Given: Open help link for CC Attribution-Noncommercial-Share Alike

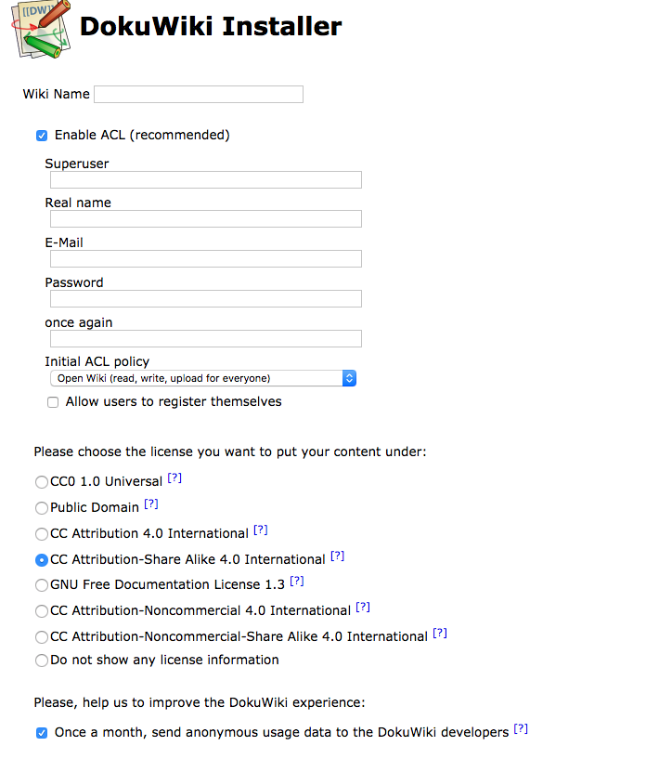Looking at the screenshot, I should pos(440,633).
